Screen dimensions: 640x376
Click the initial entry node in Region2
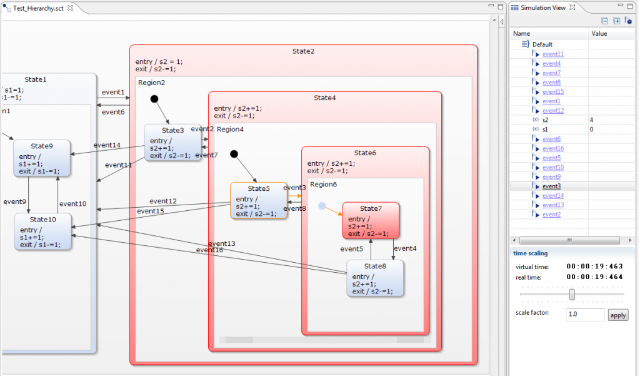(x=154, y=99)
